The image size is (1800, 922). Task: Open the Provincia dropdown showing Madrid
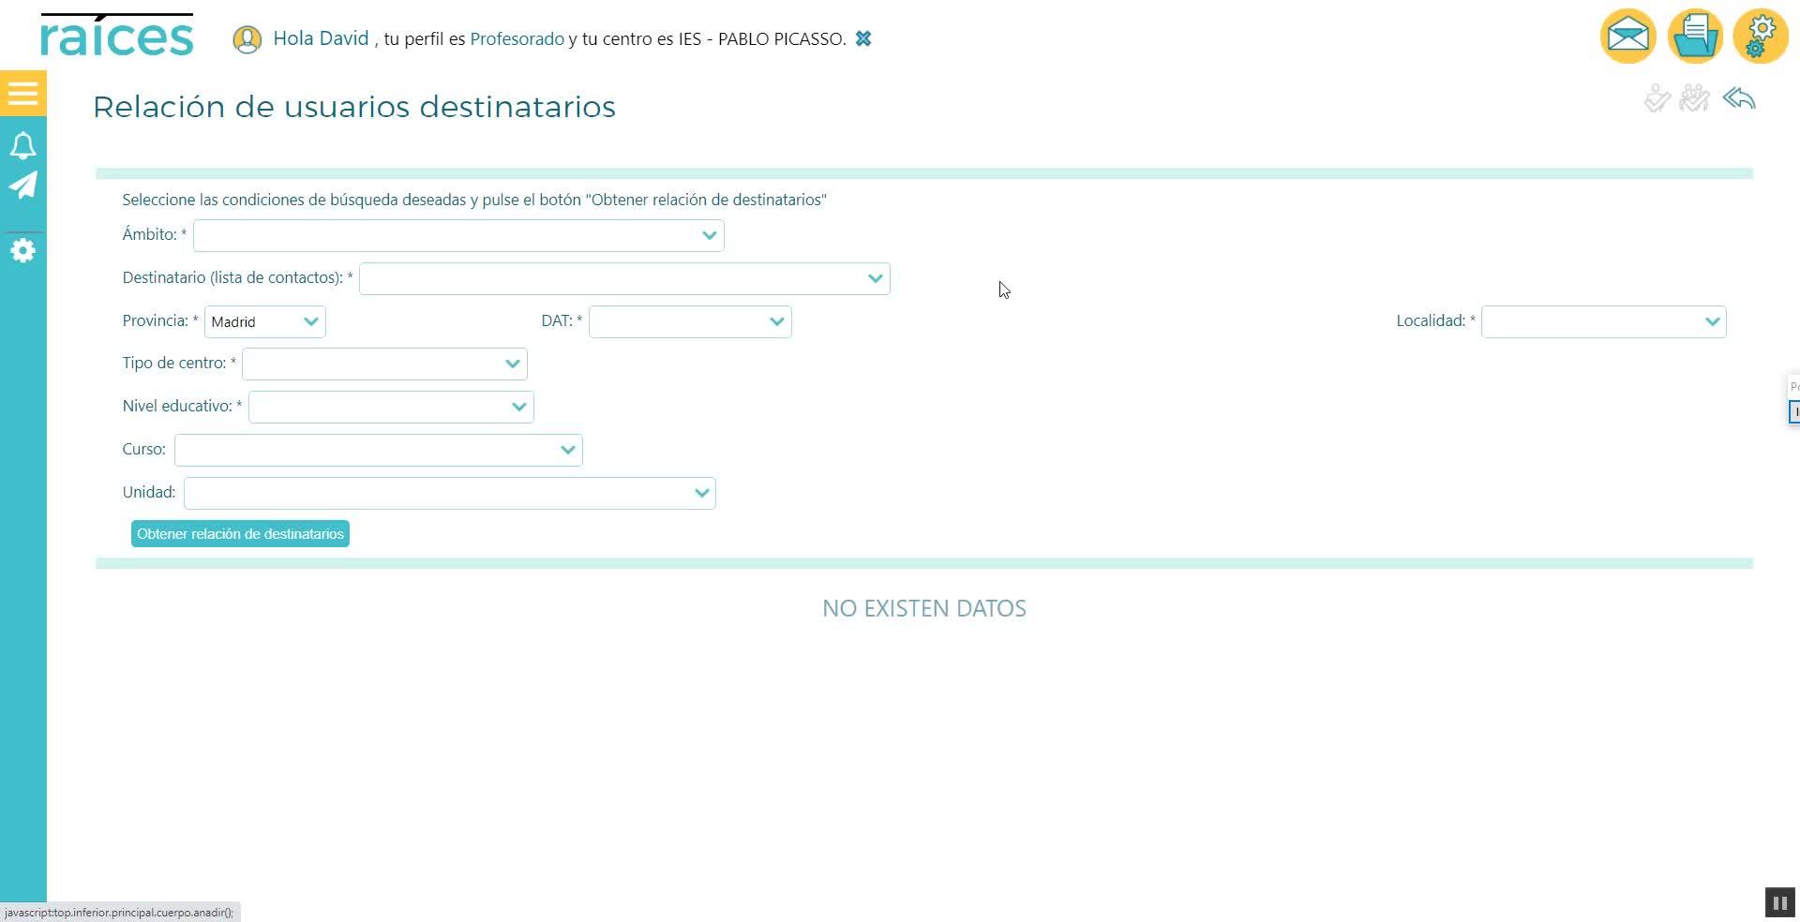pyautogui.click(x=265, y=321)
